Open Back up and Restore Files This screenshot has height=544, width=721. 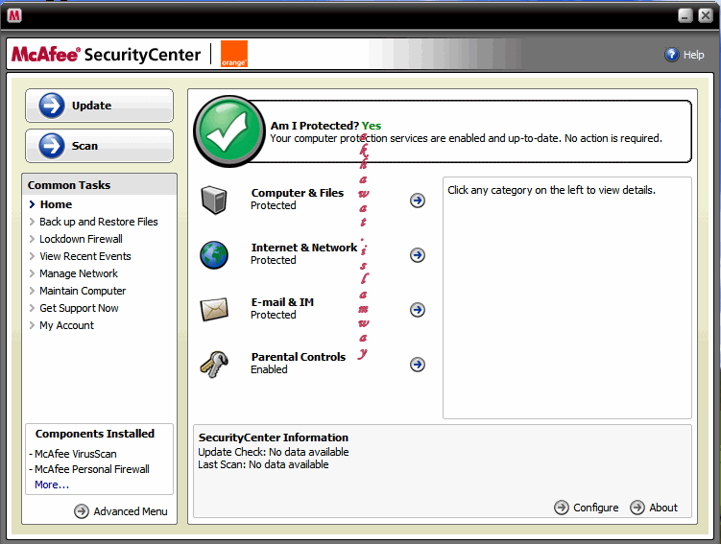(98, 222)
